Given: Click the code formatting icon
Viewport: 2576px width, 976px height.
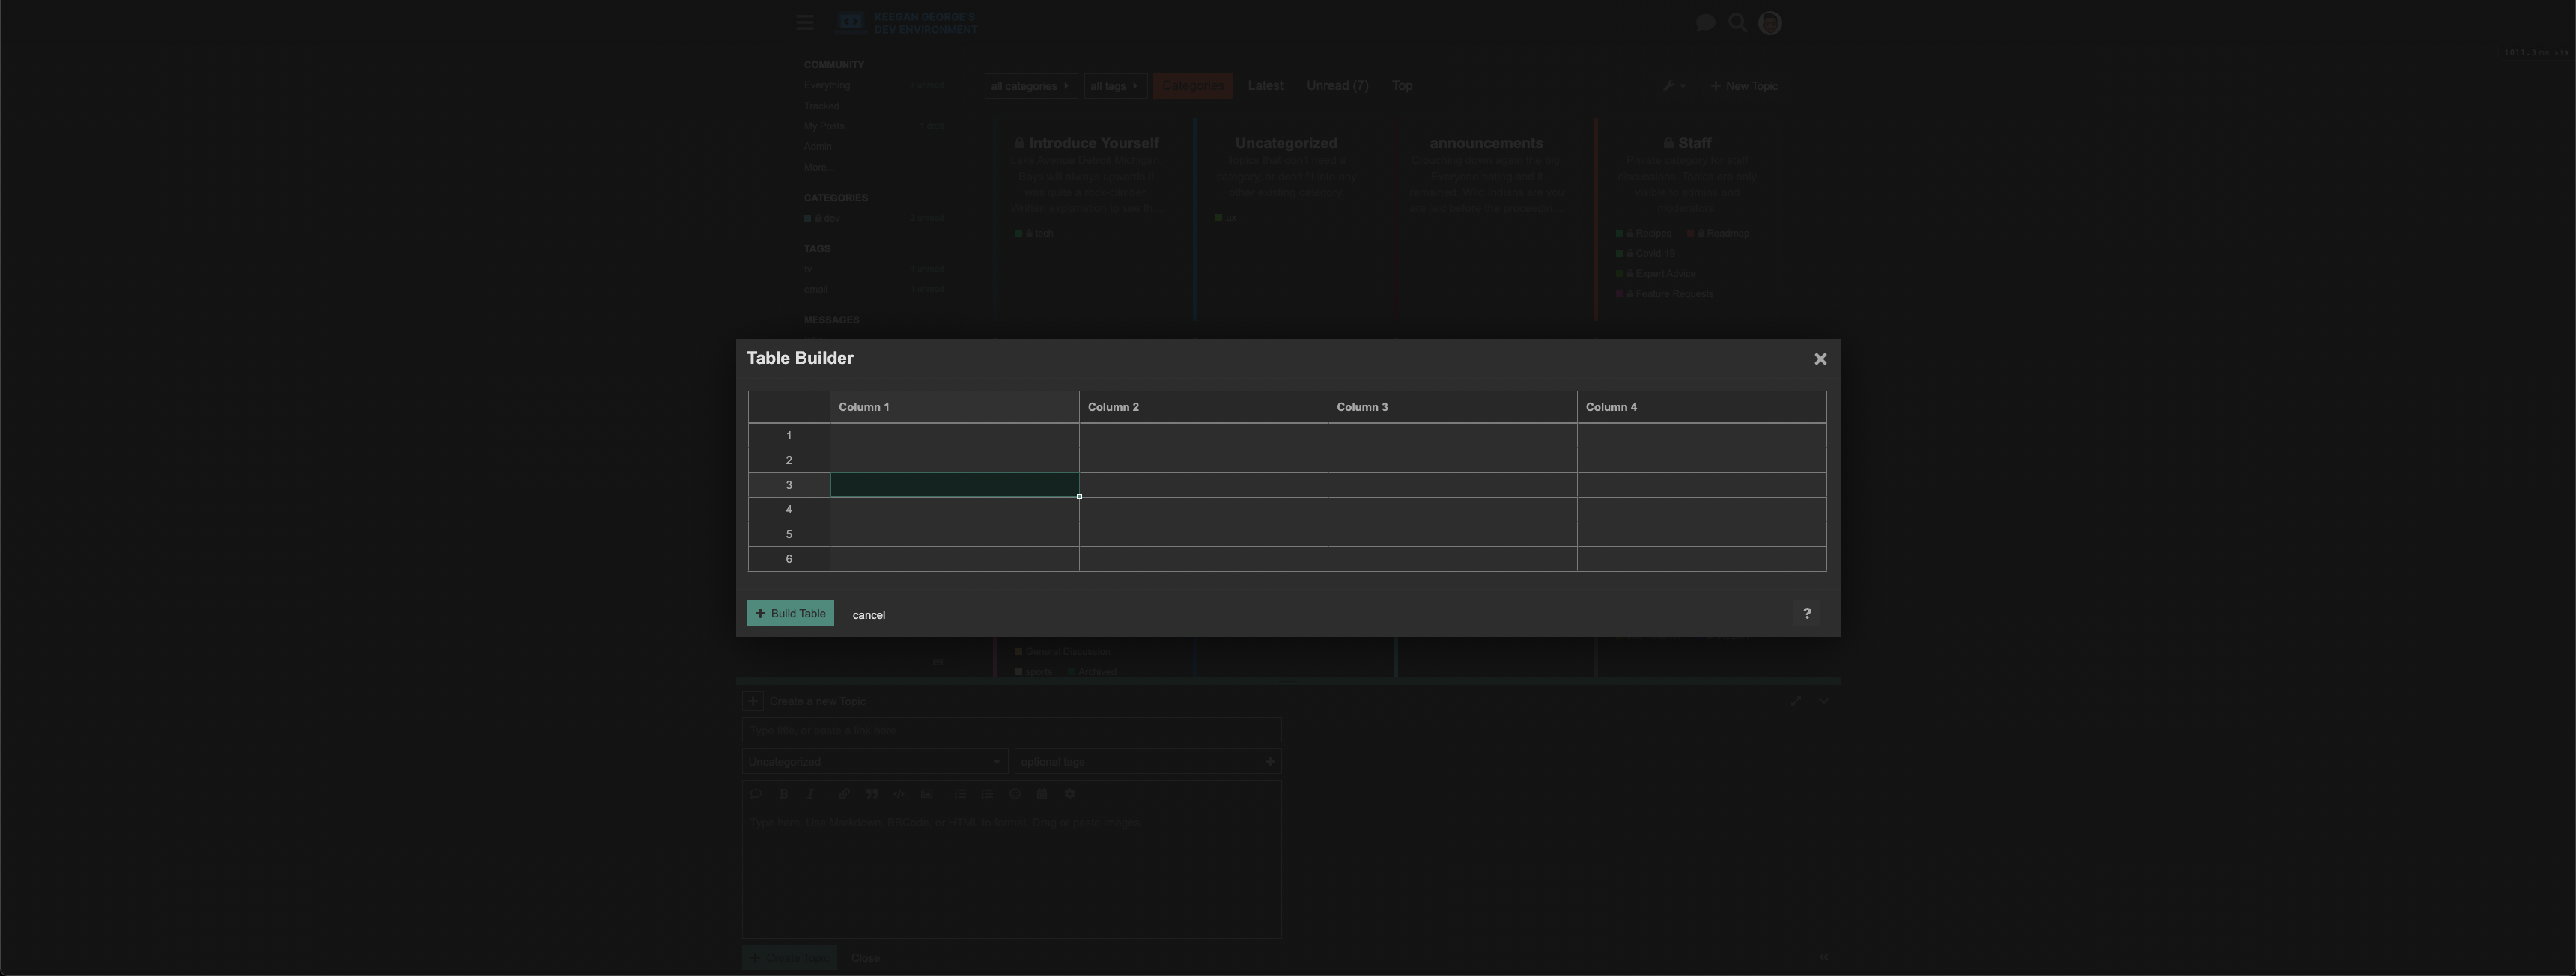Looking at the screenshot, I should [899, 793].
